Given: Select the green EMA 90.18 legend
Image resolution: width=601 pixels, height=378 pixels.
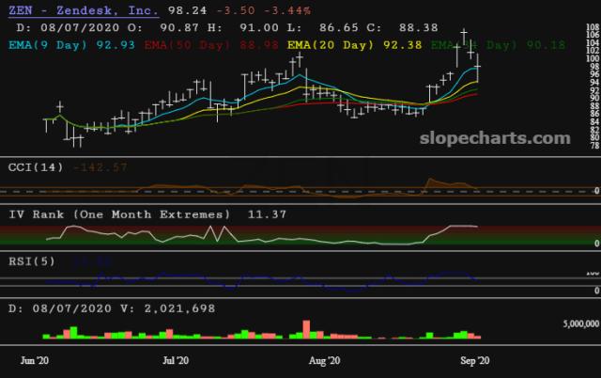Looking at the screenshot, I should pyautogui.click(x=499, y=45).
